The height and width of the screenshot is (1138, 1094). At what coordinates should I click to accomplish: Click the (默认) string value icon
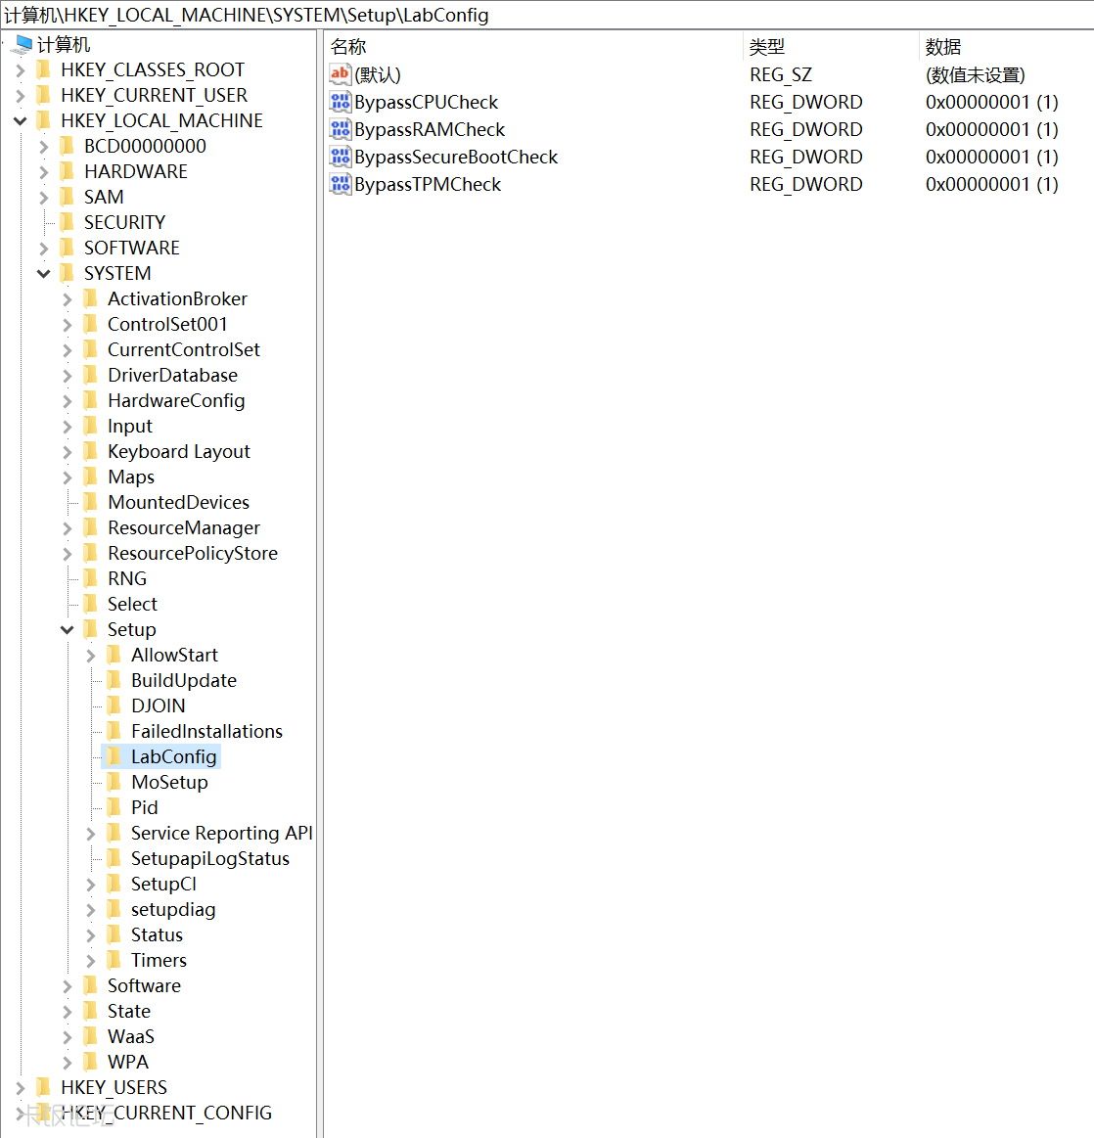[340, 74]
